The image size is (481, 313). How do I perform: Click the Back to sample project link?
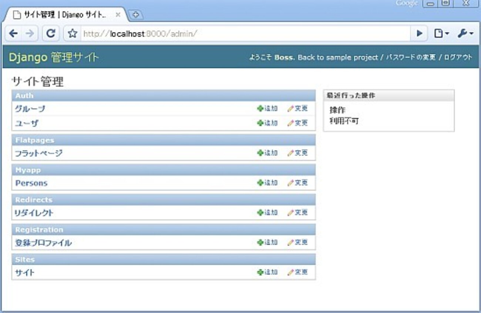point(338,57)
